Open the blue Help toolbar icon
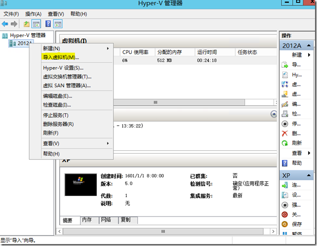317x246 pixels. [x=48, y=24]
